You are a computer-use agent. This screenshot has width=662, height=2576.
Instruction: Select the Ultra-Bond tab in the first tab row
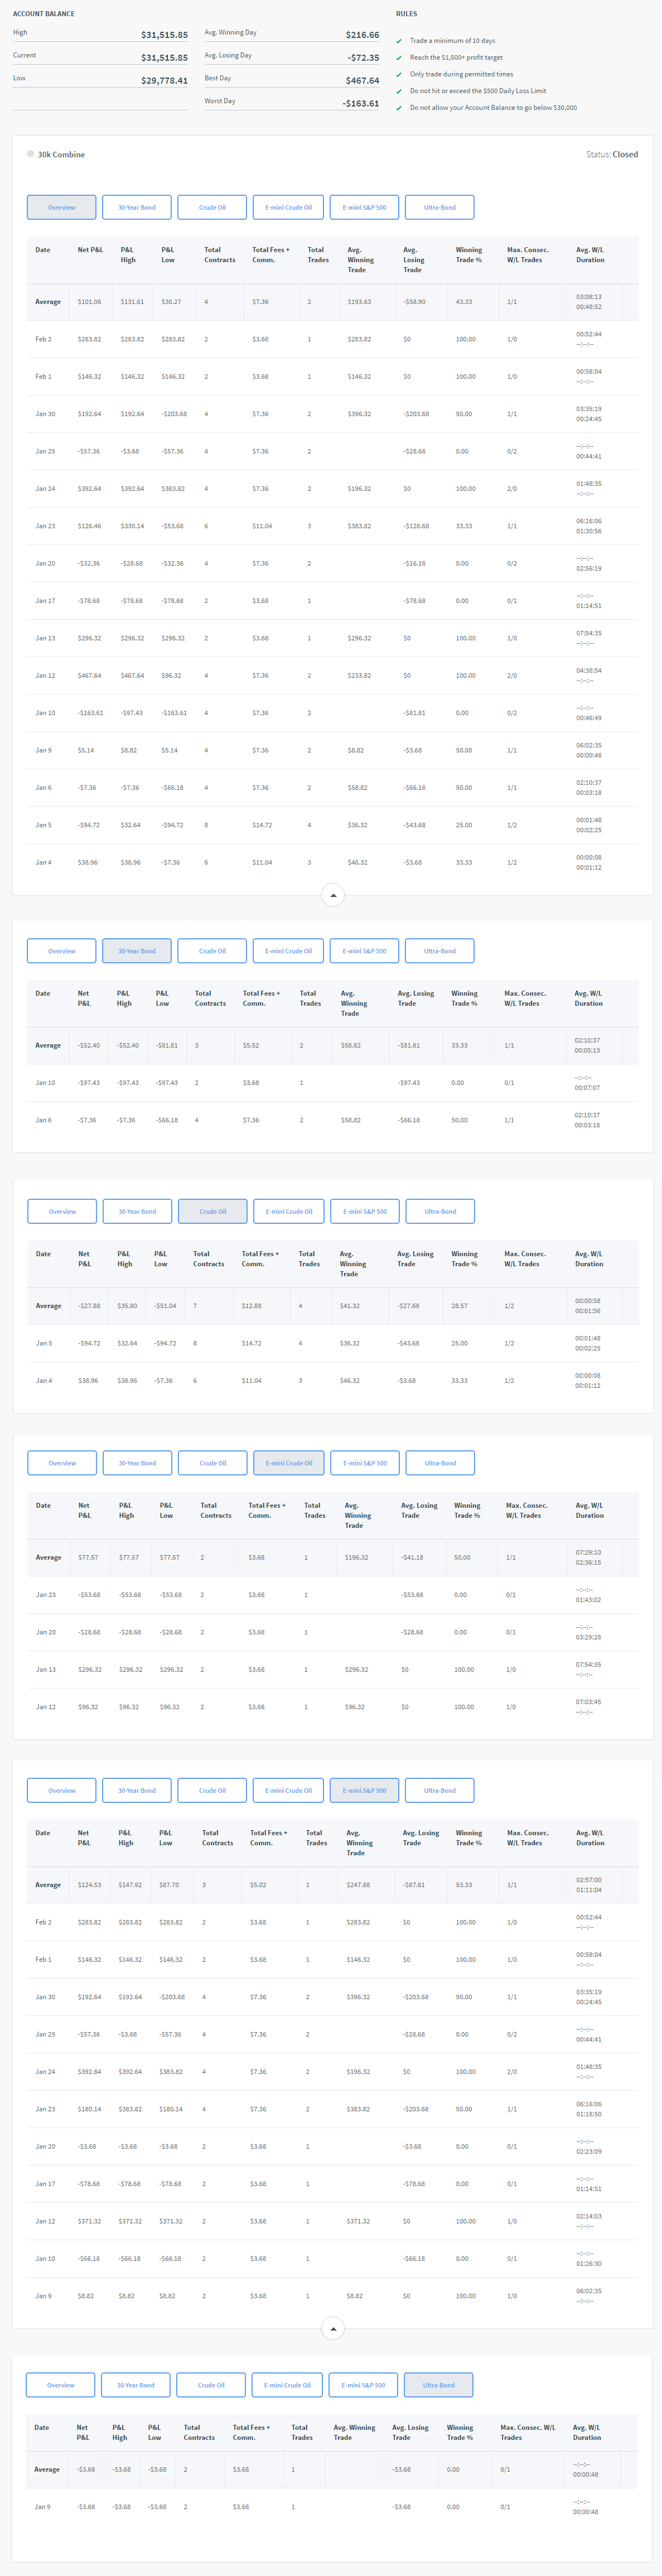click(x=439, y=208)
